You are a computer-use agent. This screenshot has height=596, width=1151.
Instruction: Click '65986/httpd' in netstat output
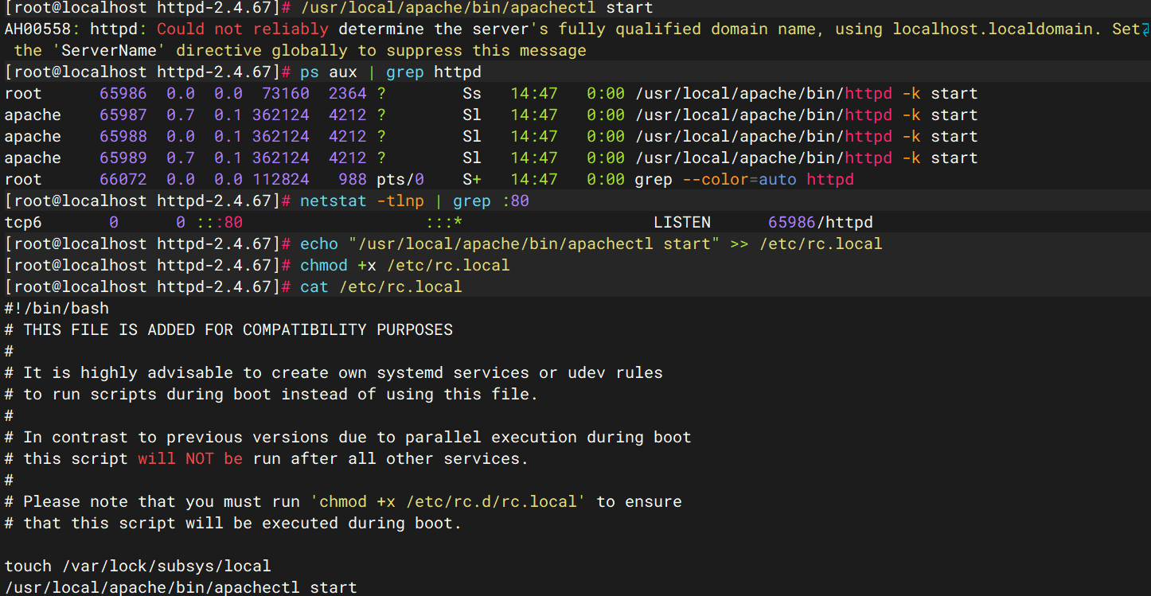coord(821,223)
